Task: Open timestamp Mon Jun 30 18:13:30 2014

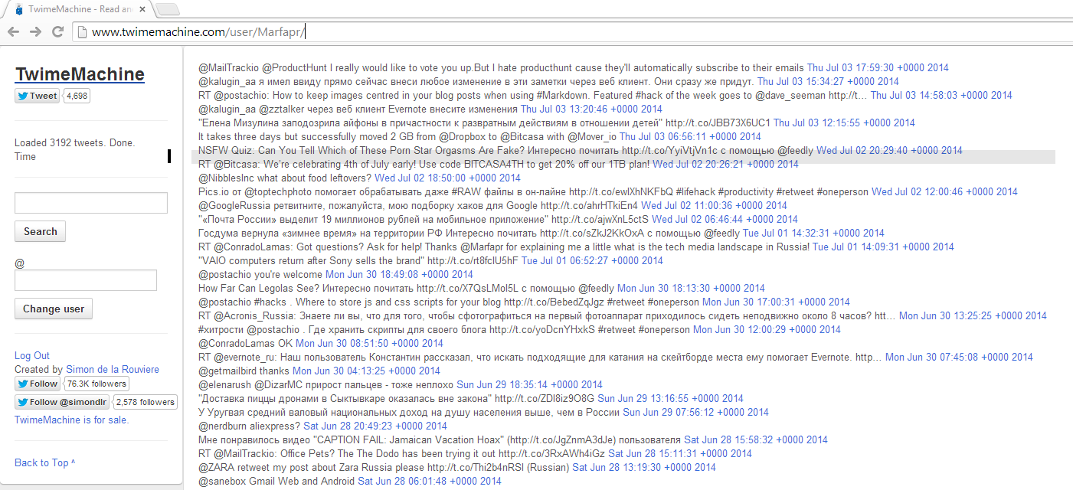Action: tap(691, 288)
